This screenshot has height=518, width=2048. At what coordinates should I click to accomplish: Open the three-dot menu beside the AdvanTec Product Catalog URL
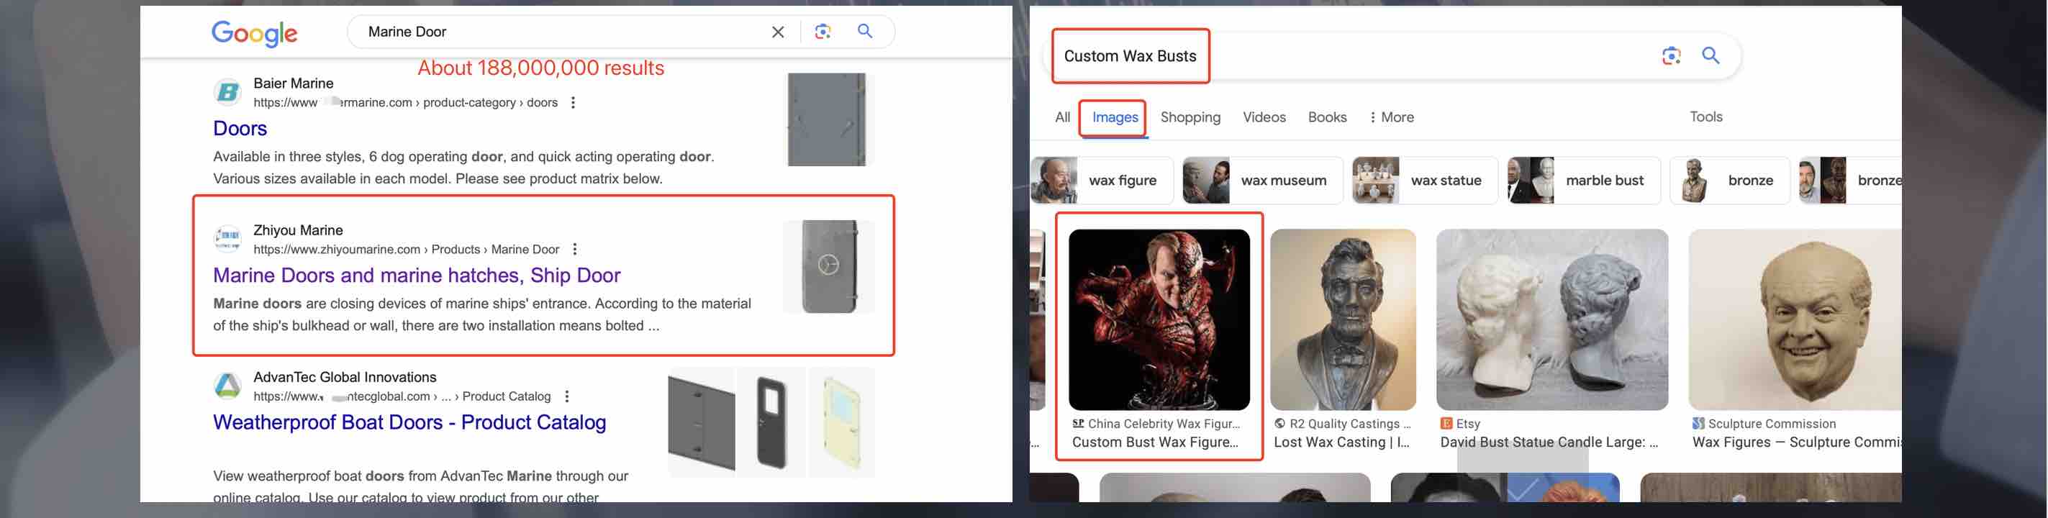(567, 396)
